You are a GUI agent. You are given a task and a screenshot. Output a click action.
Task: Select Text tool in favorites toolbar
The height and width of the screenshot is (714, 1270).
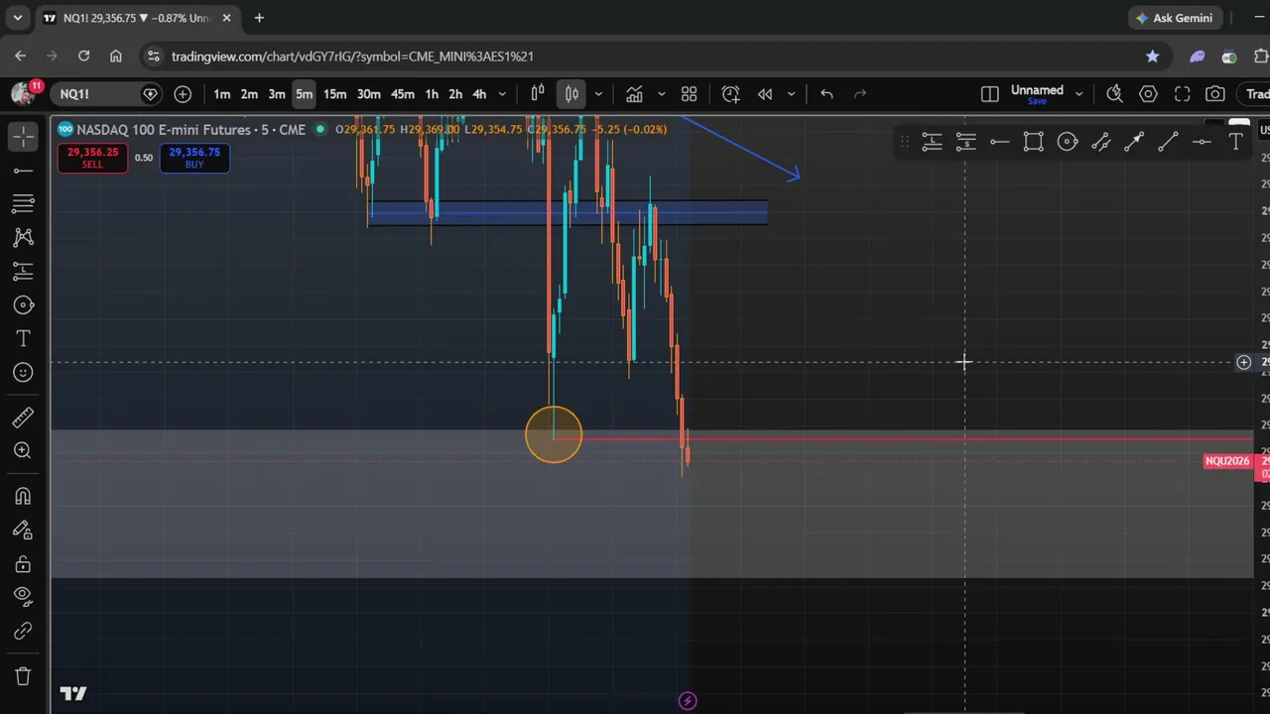point(1235,142)
